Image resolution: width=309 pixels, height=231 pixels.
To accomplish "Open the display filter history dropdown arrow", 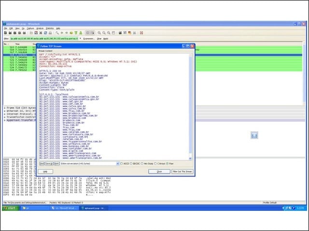I will (80, 38).
